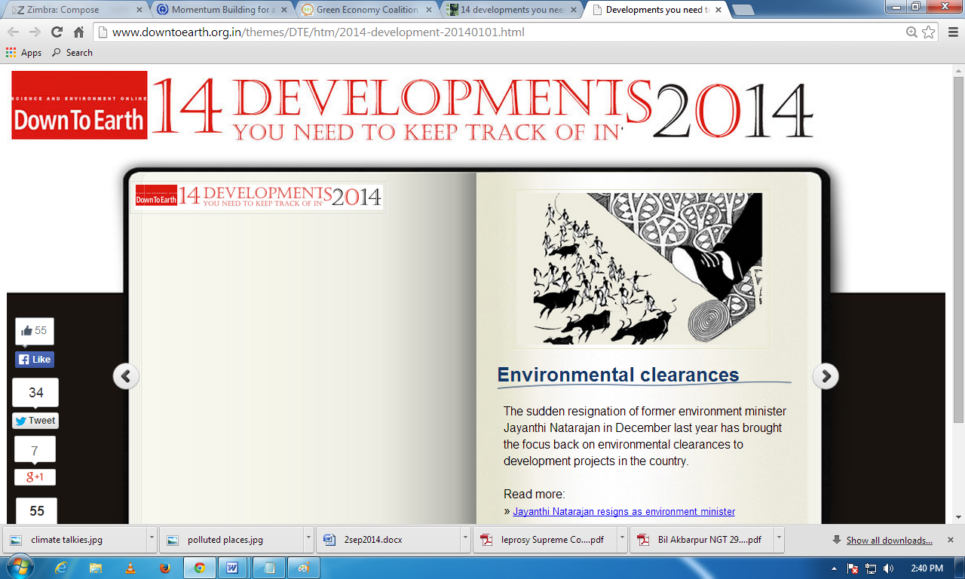This screenshot has width=965, height=579.
Task: Click the Down To Earth header logo
Action: coord(79,105)
